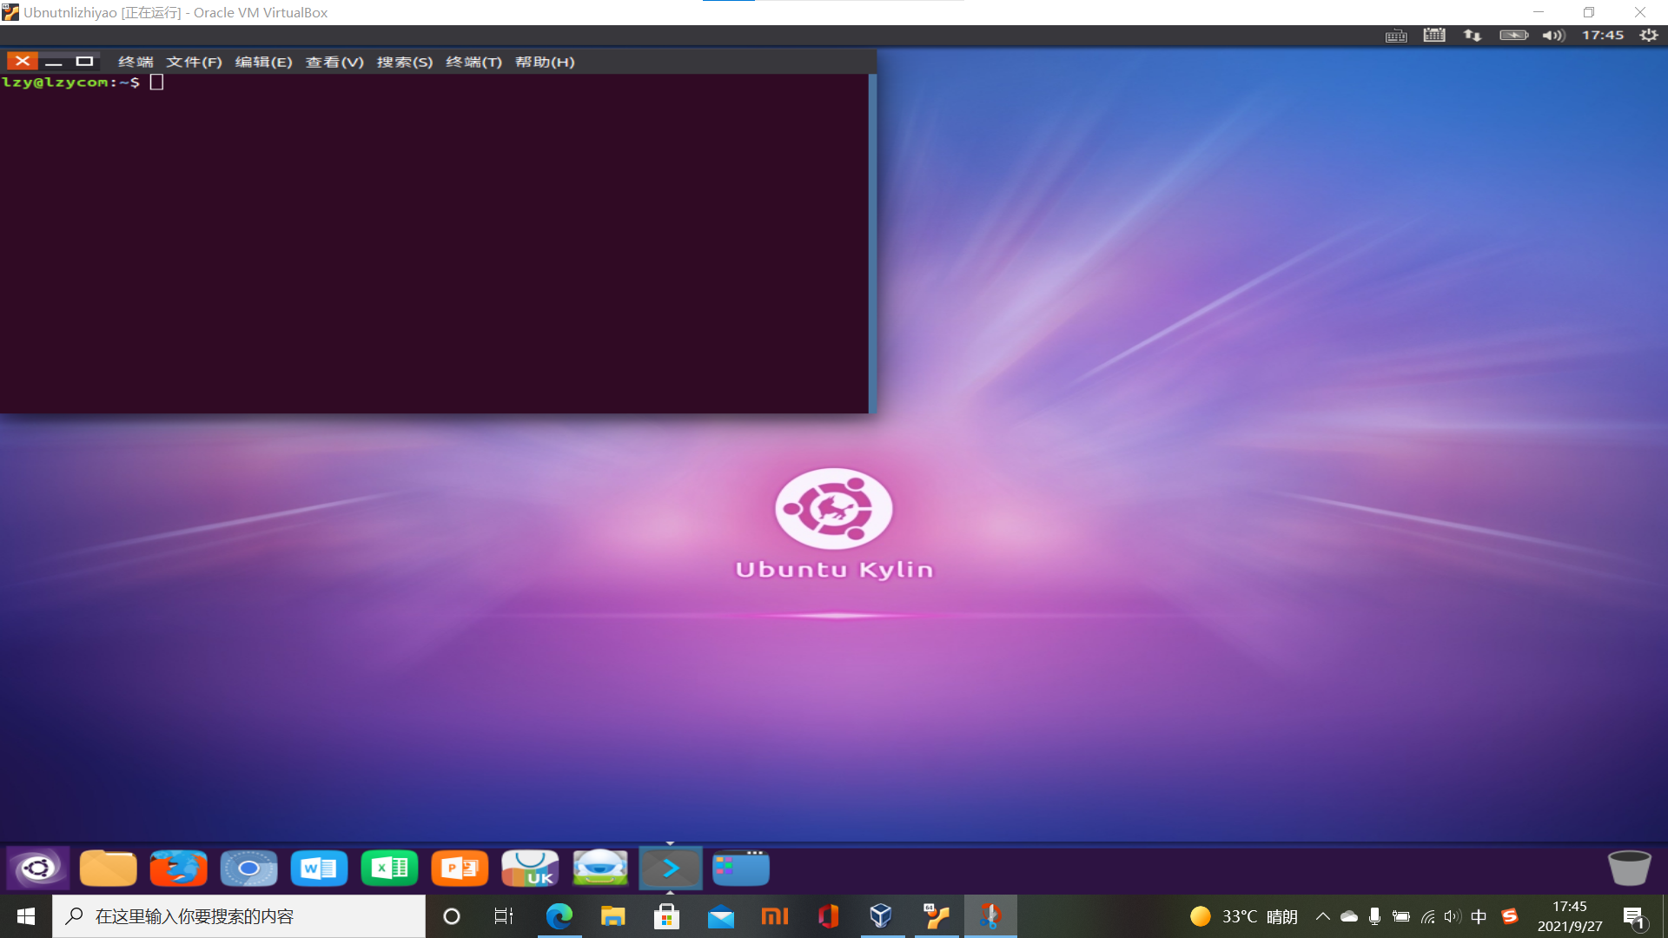Open WPS Presentation from the dock
Screen dimensions: 1668x938
tap(460, 868)
